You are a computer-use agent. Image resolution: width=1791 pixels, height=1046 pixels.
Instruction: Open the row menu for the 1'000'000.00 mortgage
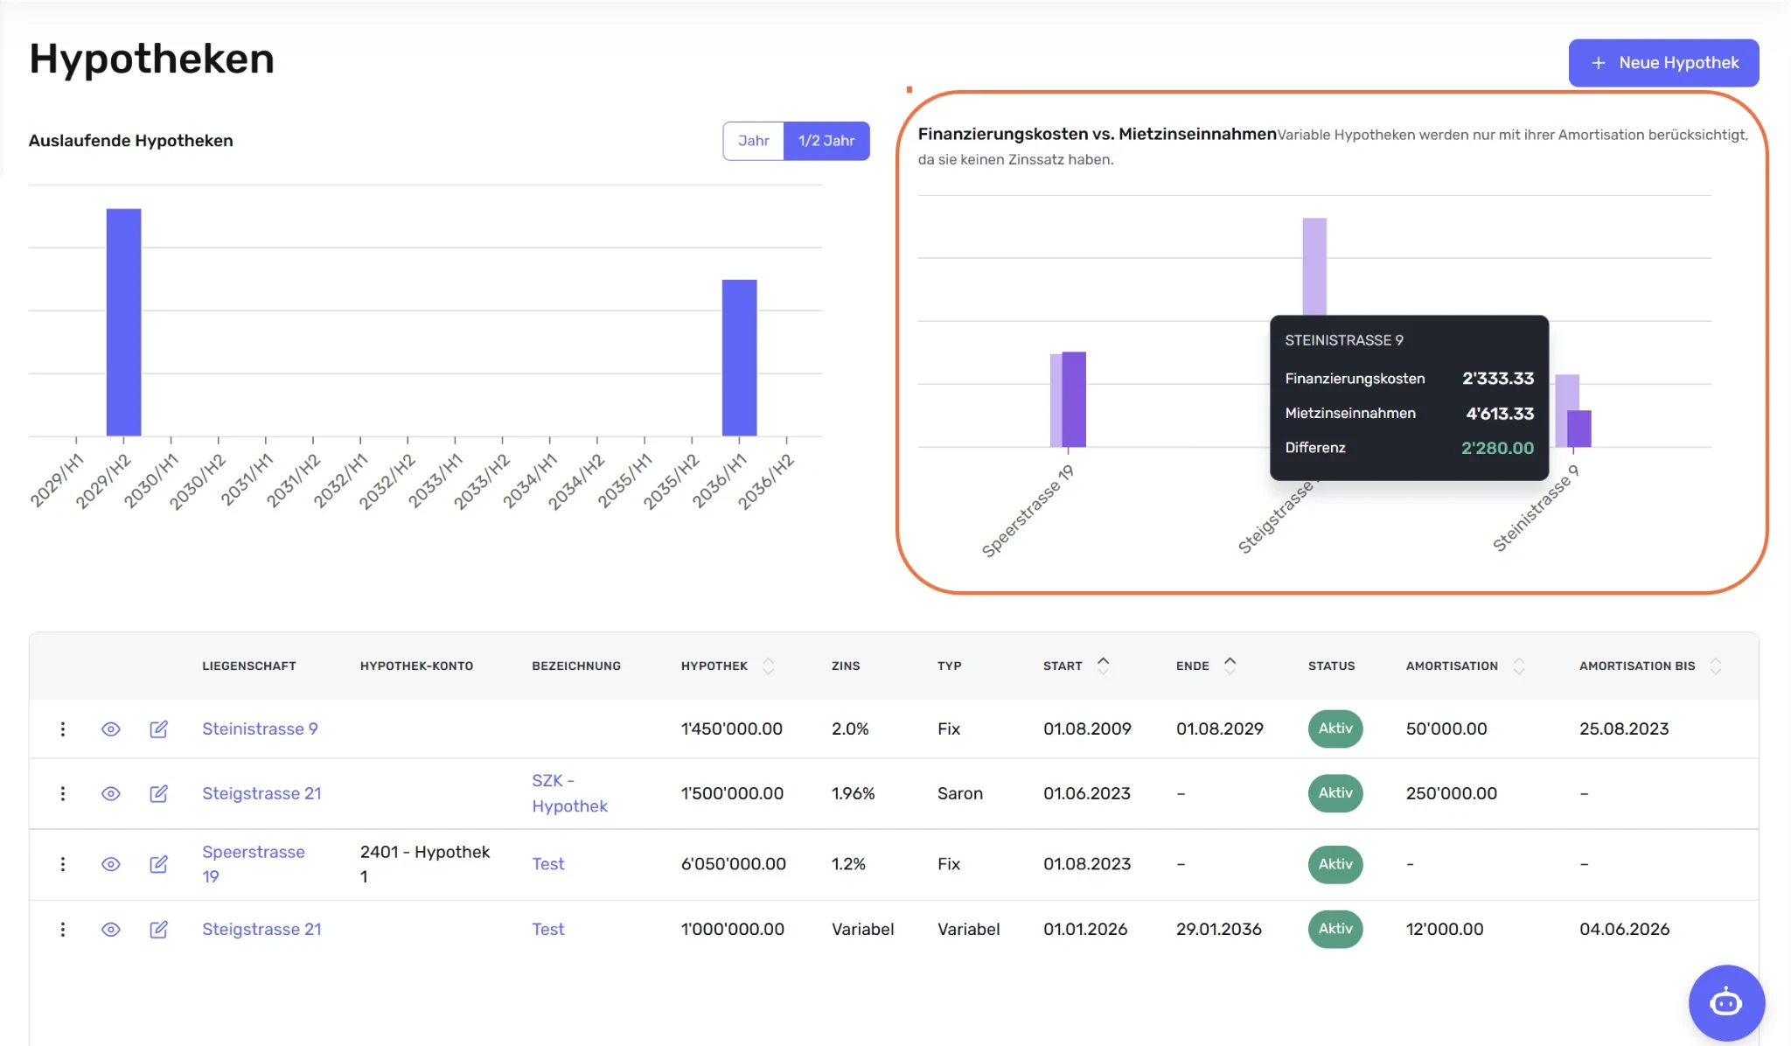click(x=62, y=929)
